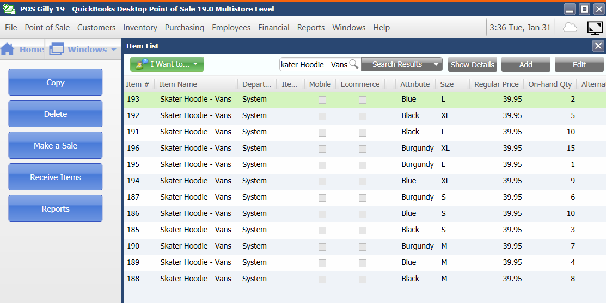Click the item search input field
The height and width of the screenshot is (303, 606).
click(x=315, y=64)
